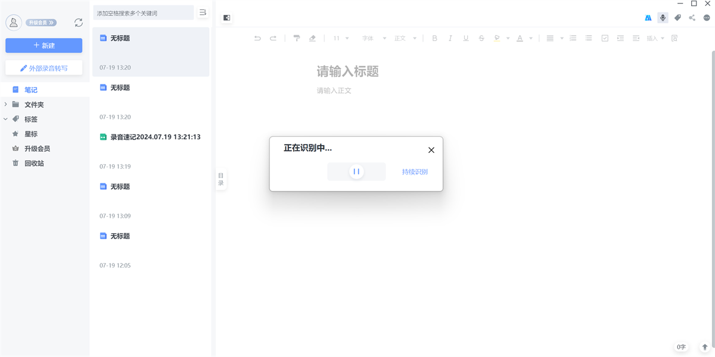Click the 外部录音转写 button
The width and height of the screenshot is (715, 357).
tap(44, 68)
